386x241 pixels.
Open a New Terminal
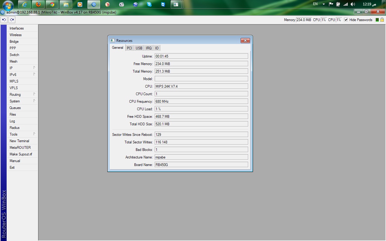[x=22, y=141]
